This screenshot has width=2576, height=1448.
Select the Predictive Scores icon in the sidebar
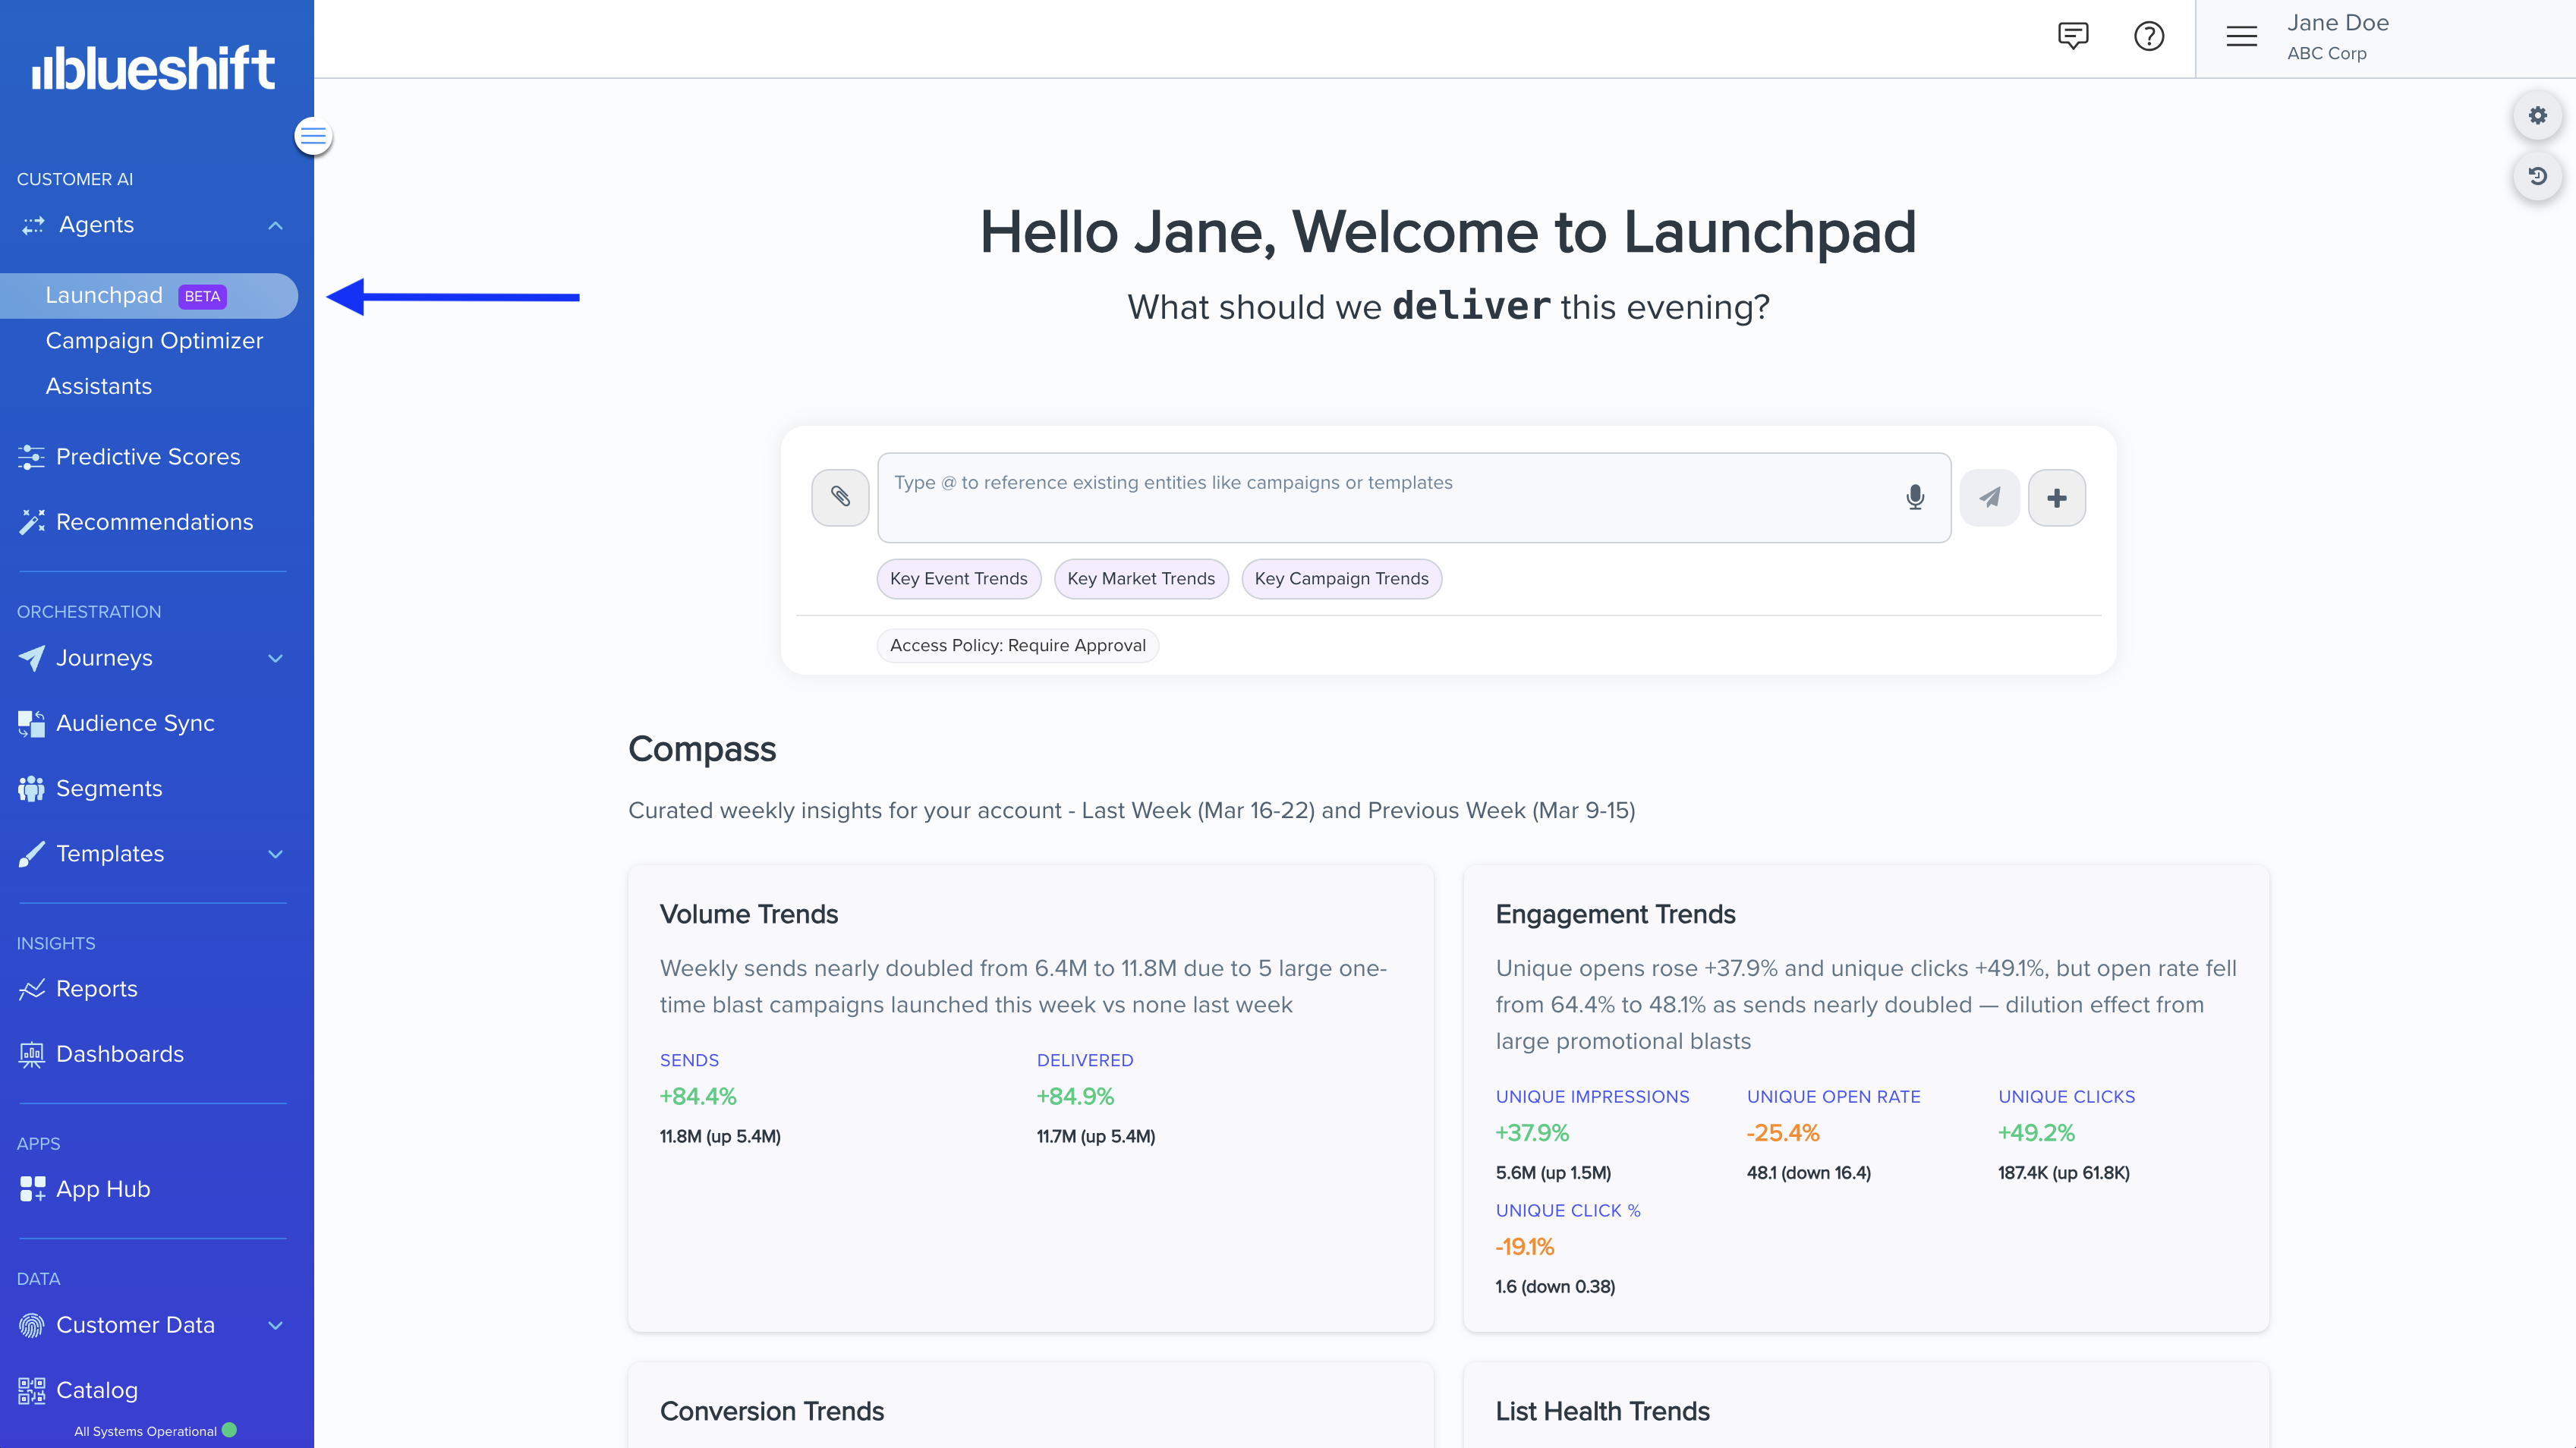pyautogui.click(x=31, y=456)
